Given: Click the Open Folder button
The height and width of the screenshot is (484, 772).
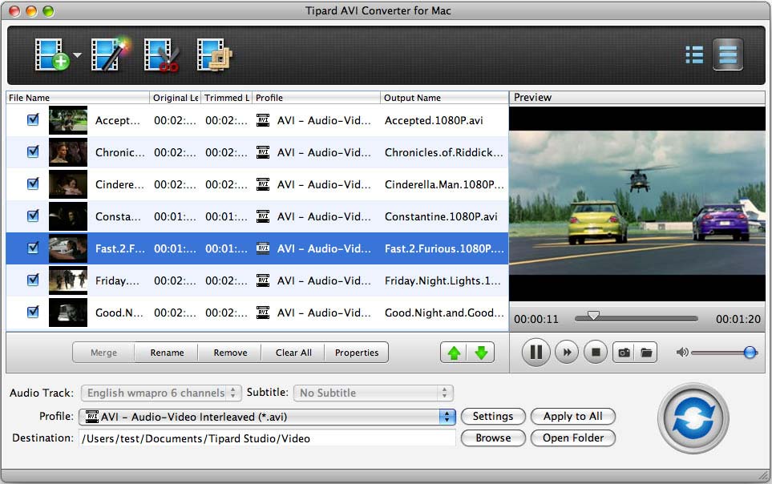Looking at the screenshot, I should click(x=572, y=438).
